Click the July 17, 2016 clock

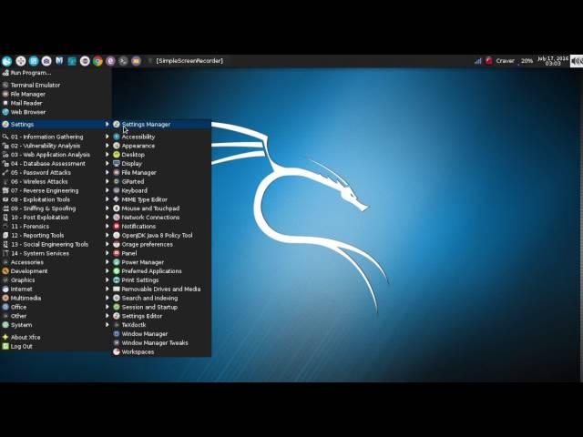553,61
